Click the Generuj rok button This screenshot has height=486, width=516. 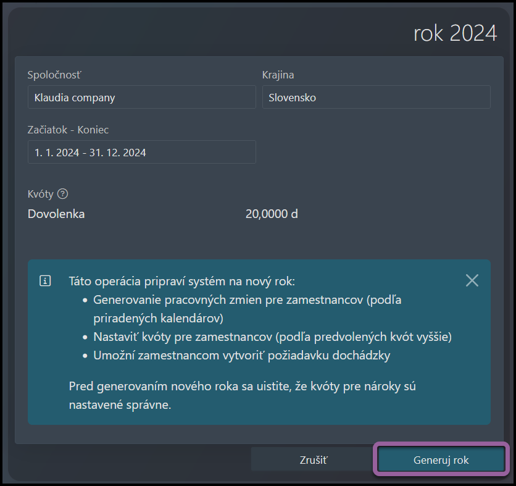(441, 459)
